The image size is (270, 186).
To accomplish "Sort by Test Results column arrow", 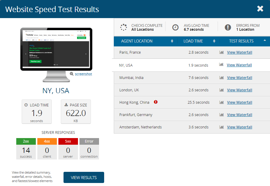I will pyautogui.click(x=265, y=40).
